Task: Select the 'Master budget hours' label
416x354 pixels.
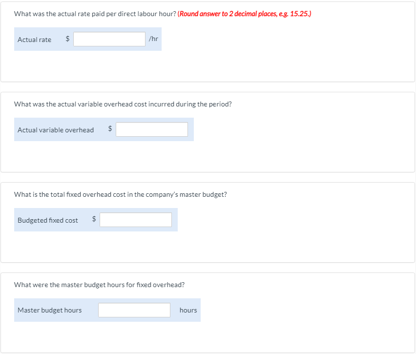Action: point(50,310)
